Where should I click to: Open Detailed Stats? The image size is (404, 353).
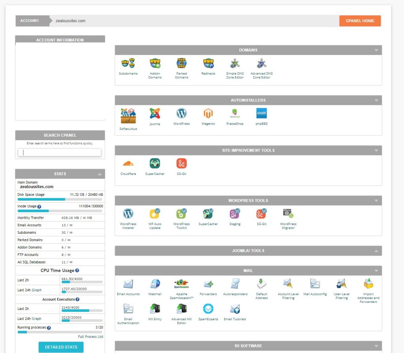pos(61,347)
